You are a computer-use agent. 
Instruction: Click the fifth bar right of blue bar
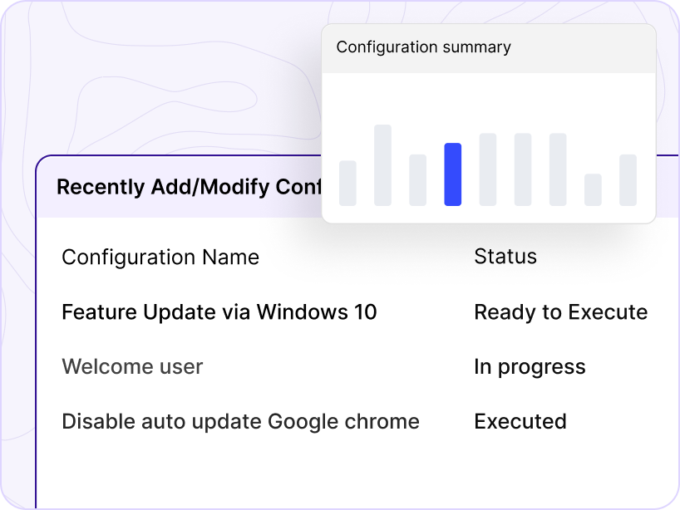click(488, 169)
